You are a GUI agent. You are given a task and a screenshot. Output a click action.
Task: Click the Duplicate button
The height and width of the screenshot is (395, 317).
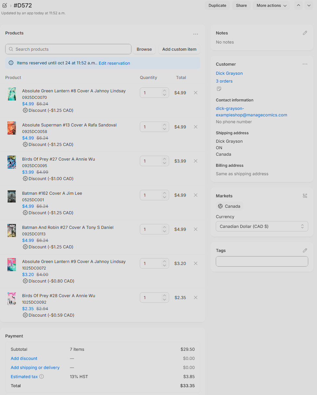(217, 6)
